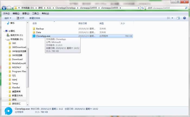Select the 360浏览器 folder

pyautogui.click(x=17, y=55)
